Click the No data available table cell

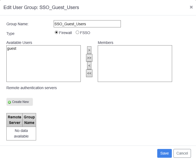click(x=21, y=134)
